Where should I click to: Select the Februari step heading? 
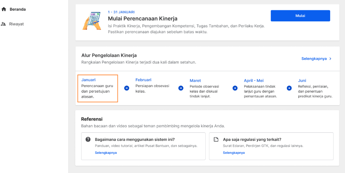click(143, 80)
